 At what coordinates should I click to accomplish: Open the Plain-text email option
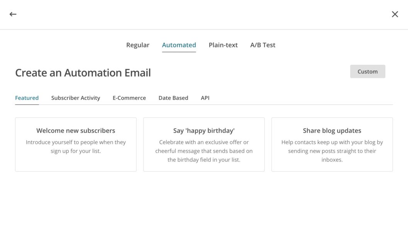[x=223, y=45]
